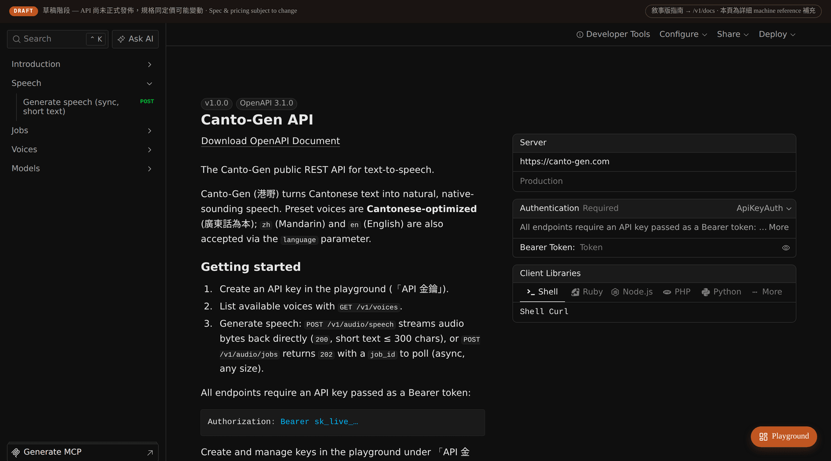Click the v1.0.0 version badge
This screenshot has height=461, width=831.
click(217, 103)
